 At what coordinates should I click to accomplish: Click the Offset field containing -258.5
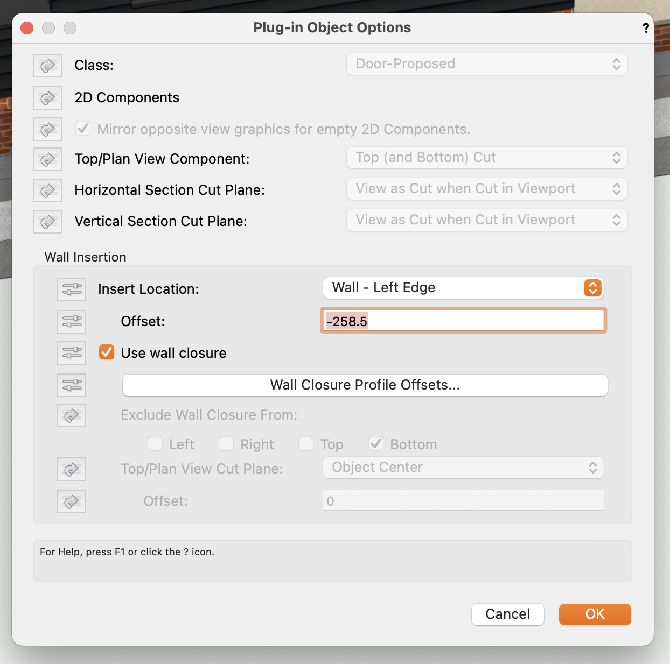coord(463,321)
